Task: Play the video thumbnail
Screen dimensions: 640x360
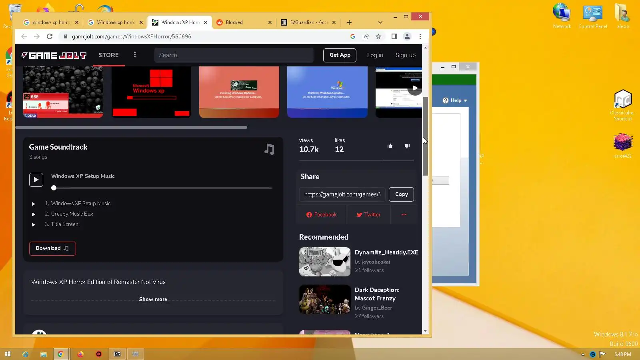Action: (415, 88)
